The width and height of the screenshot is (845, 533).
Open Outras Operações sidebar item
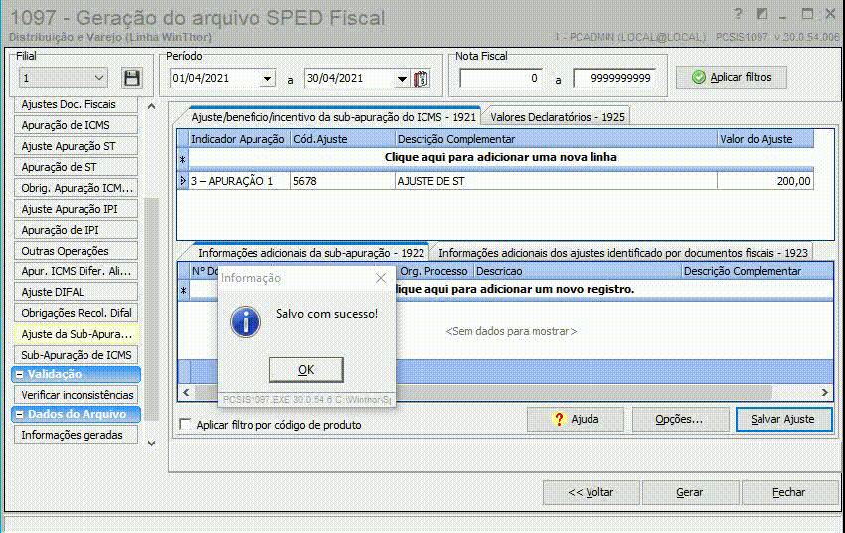pyautogui.click(x=76, y=251)
